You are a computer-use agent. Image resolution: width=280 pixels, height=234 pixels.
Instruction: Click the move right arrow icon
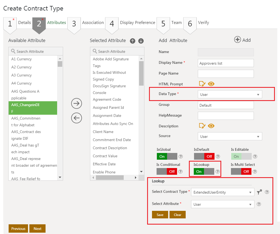point(77,103)
